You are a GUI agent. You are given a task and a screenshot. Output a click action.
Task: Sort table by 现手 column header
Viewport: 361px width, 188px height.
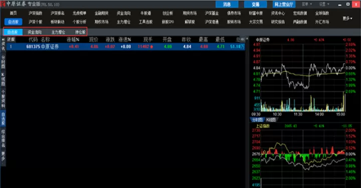[x=148, y=39]
